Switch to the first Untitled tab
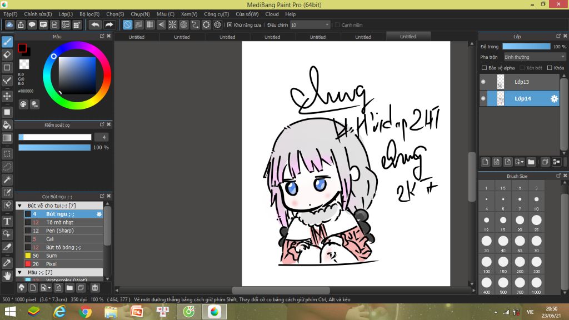The width and height of the screenshot is (569, 320). click(137, 37)
